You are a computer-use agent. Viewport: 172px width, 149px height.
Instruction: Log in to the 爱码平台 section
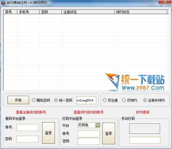tap(49, 133)
